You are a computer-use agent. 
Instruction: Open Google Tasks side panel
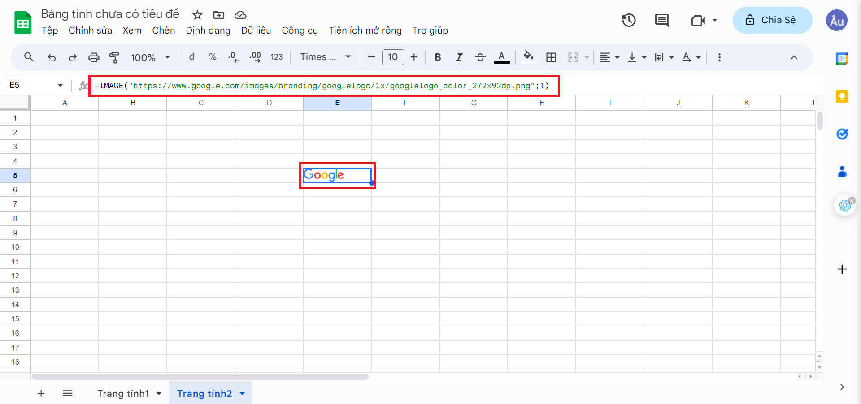pos(842,134)
